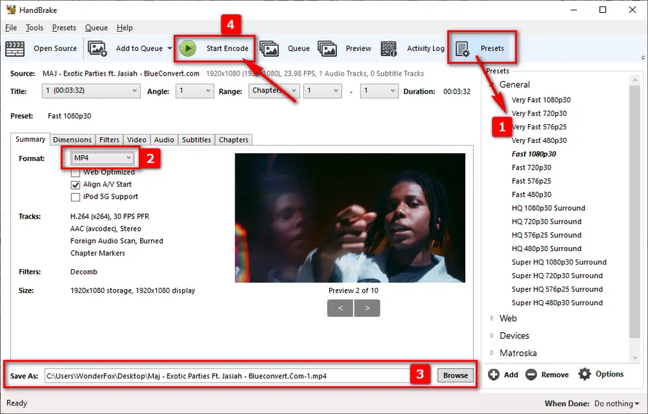Screen dimensions: 648x414
Task: Open the Add to Queue dropdown arrow
Action: click(169, 49)
